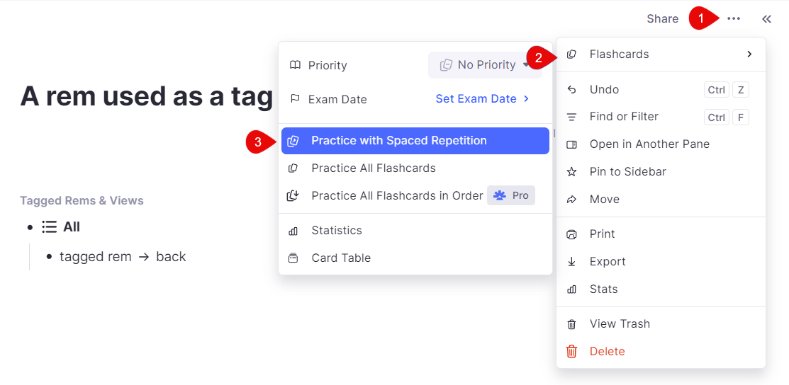Click the Find or Filter icon
Viewport: 789px width, 385px height.
point(572,117)
